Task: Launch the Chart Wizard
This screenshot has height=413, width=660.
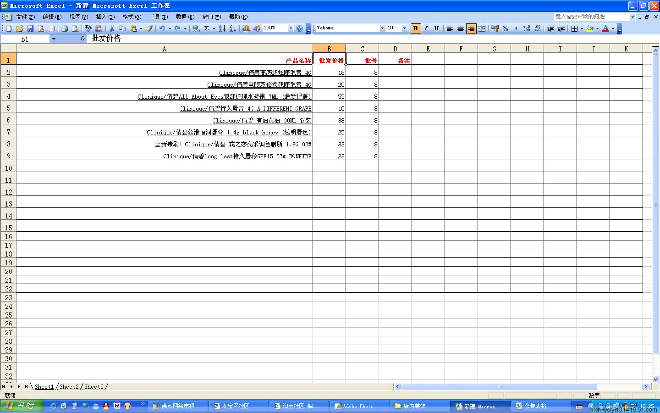Action: pos(246,28)
